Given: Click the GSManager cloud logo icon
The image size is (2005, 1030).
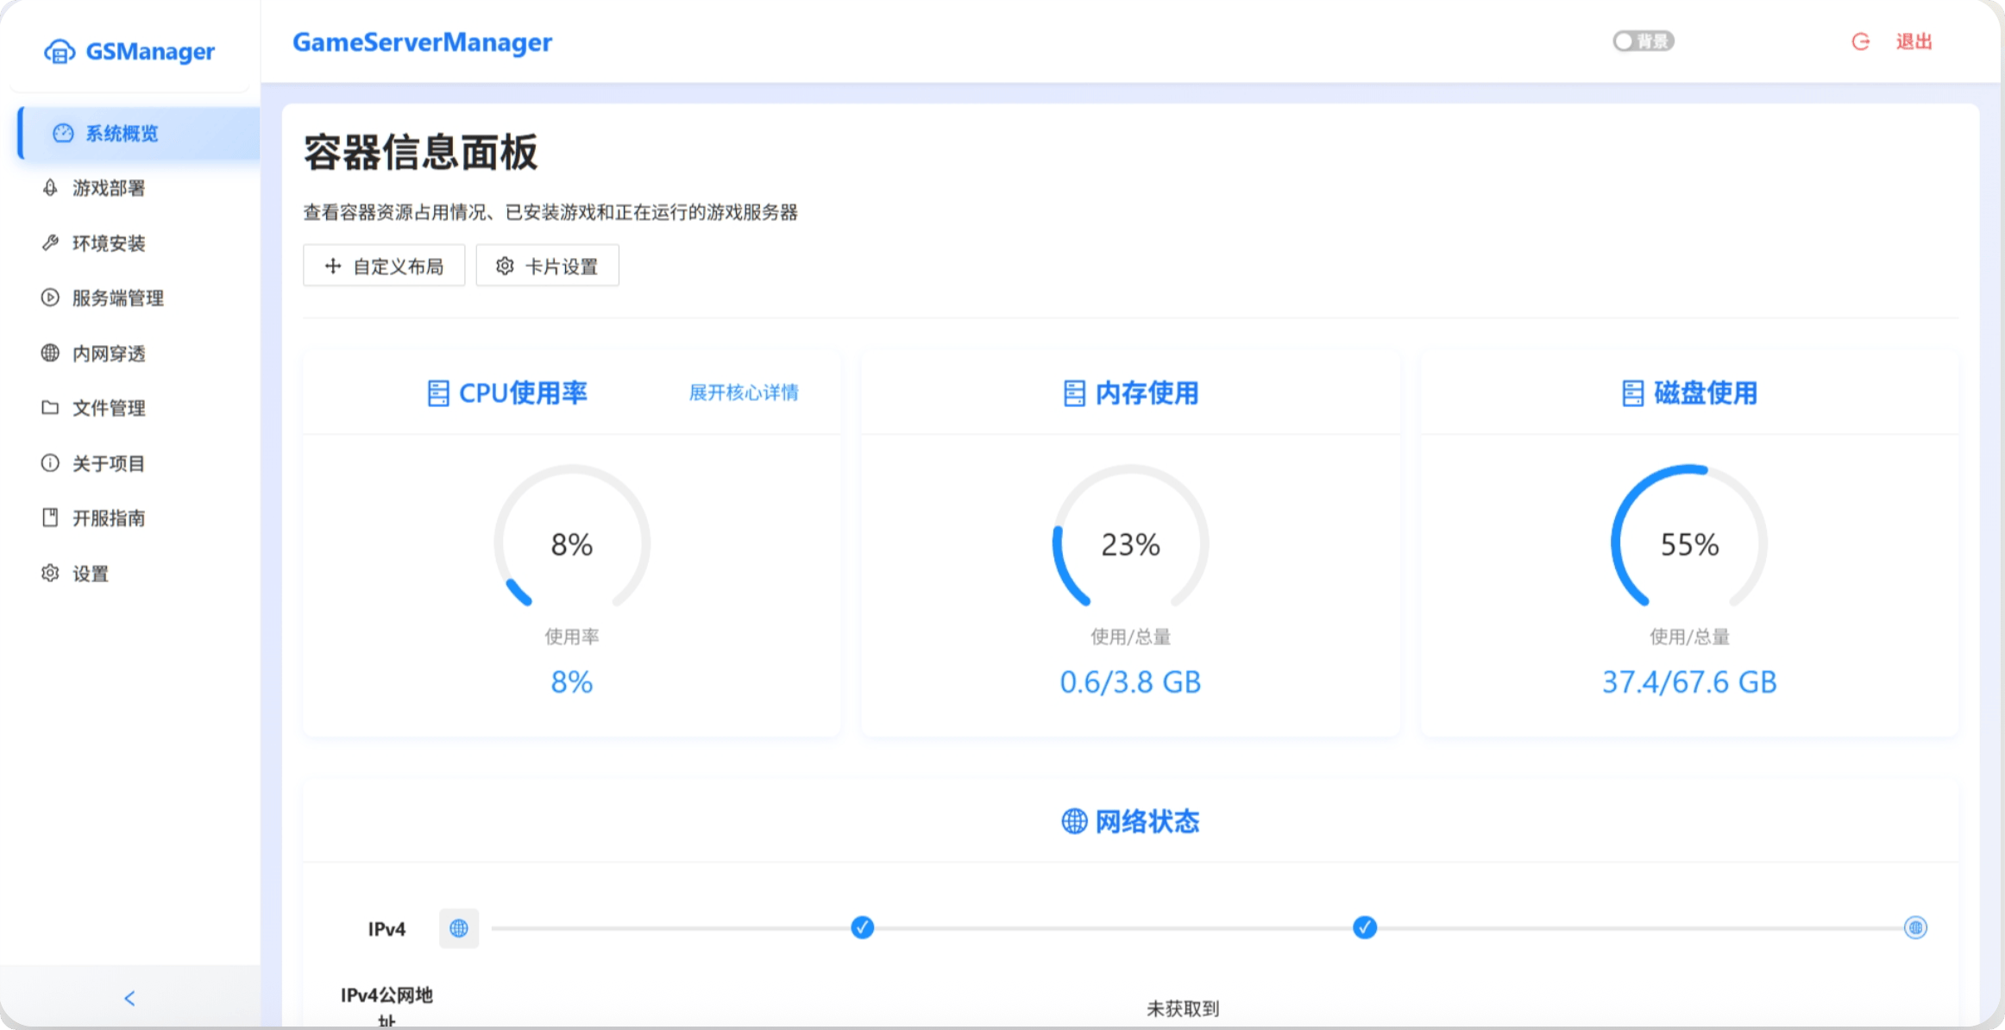Looking at the screenshot, I should click(59, 52).
